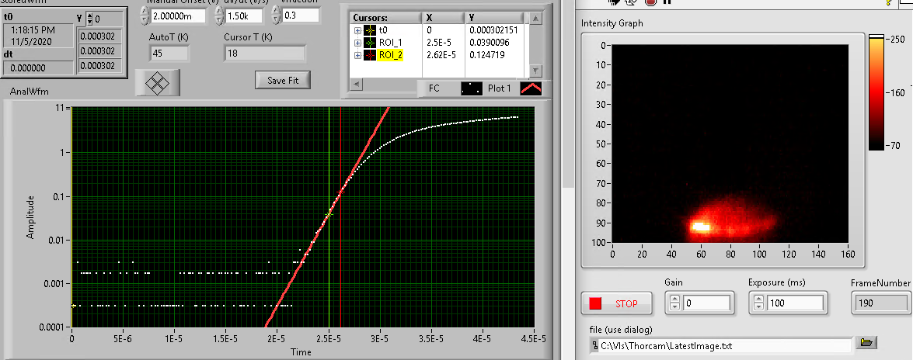Increment the Gain value stepper

[674, 299]
